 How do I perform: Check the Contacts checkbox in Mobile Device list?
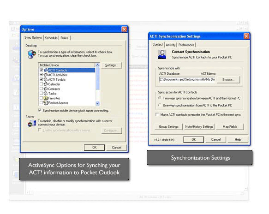tap(41, 89)
